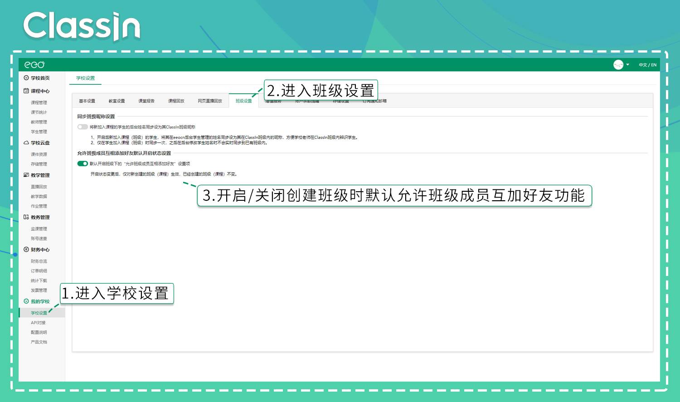Open 课件资源 under 学校云盘
680x402 pixels.
(39, 155)
